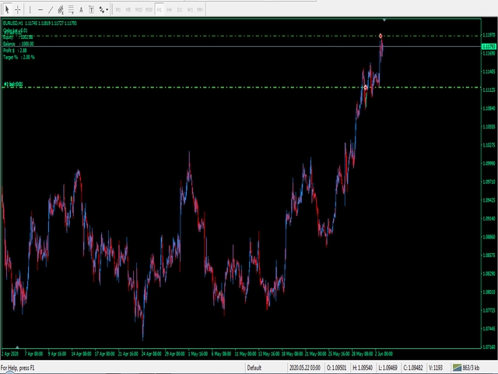Click the 1.07725 price axis label

[x=489, y=310]
